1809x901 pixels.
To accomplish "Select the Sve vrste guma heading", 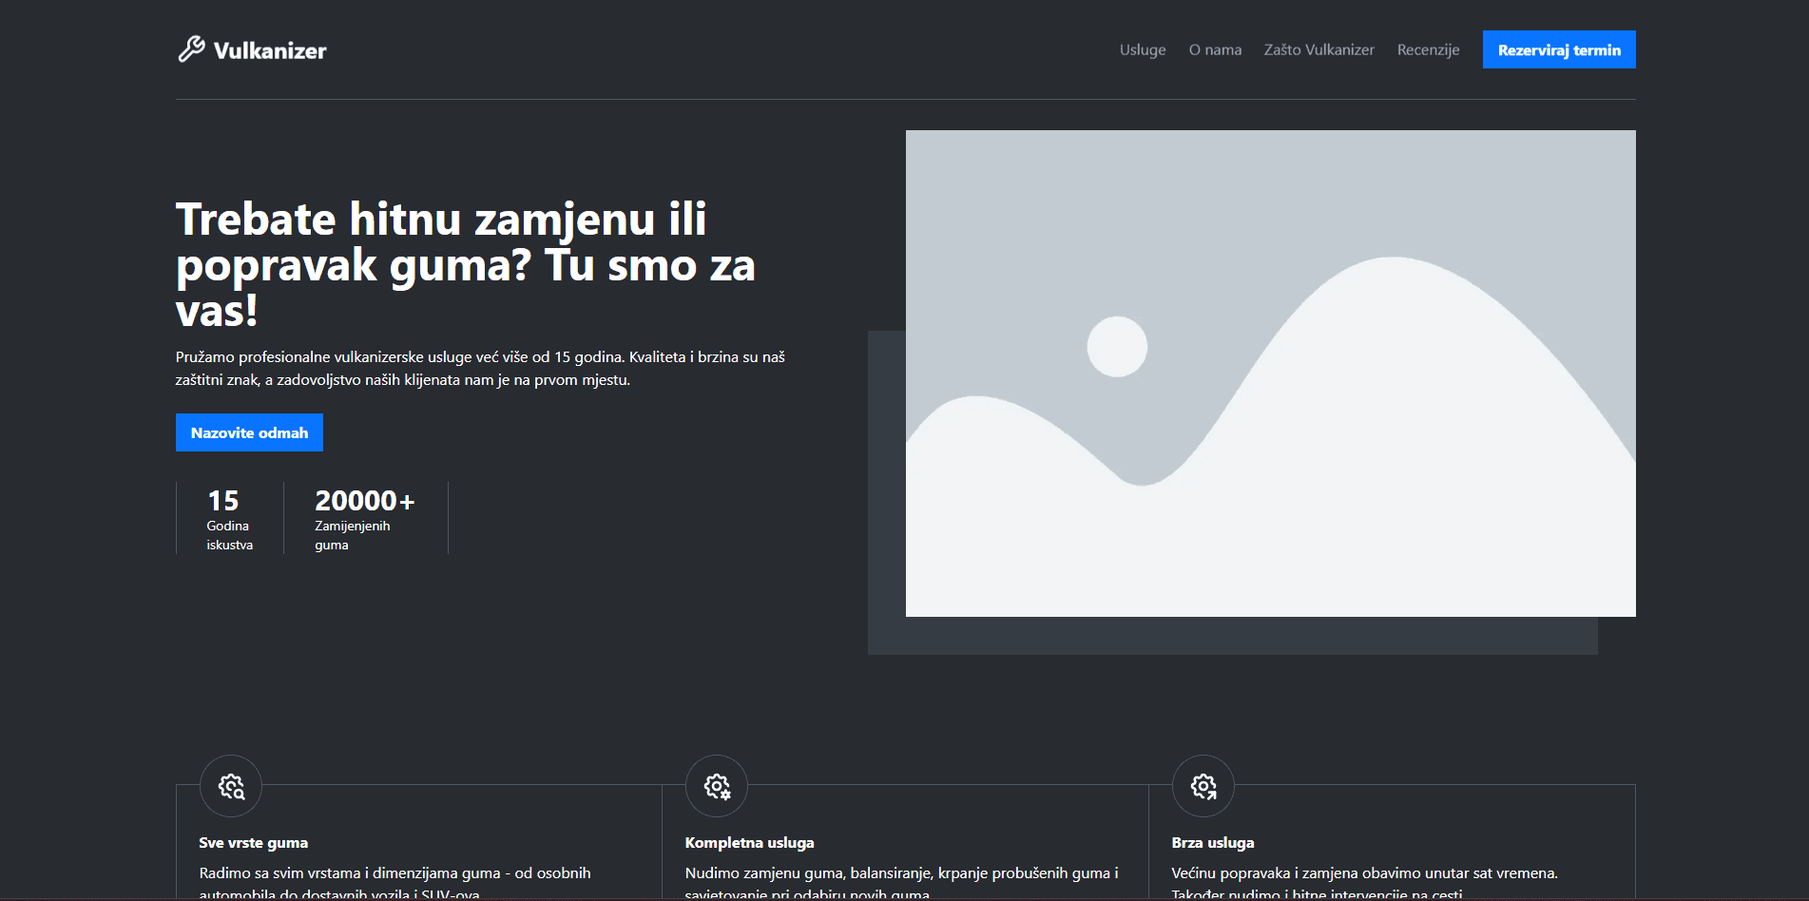I will coord(253,843).
